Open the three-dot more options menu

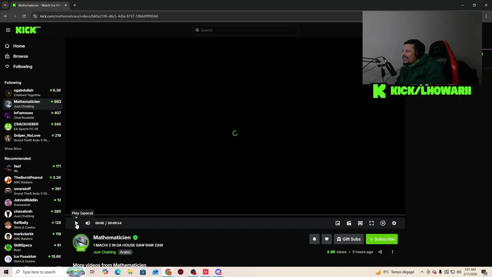pyautogui.click(x=392, y=252)
